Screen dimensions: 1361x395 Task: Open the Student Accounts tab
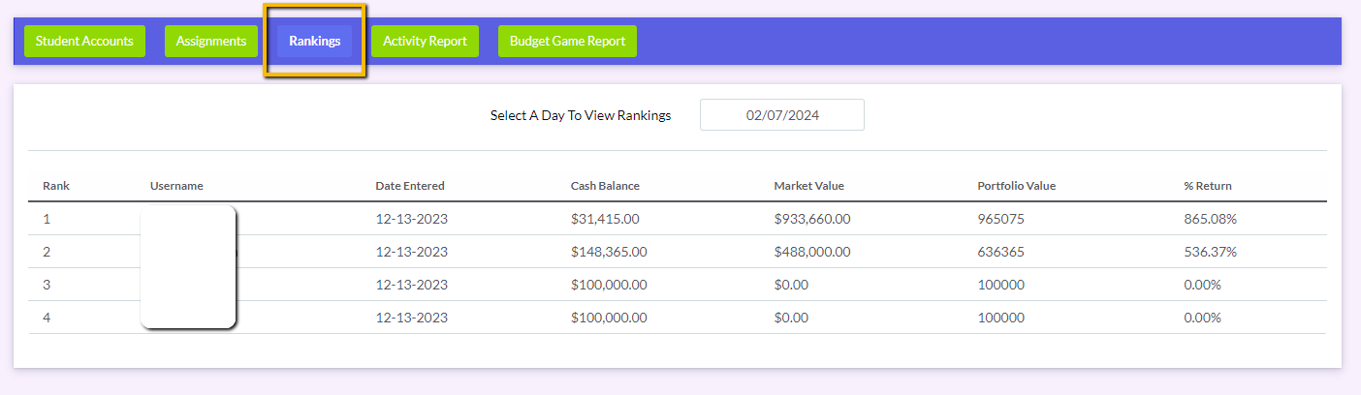tap(84, 41)
